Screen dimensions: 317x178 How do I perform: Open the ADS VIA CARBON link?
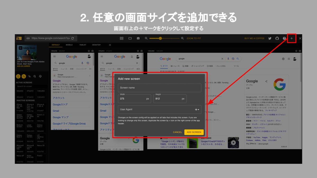(x=24, y=66)
